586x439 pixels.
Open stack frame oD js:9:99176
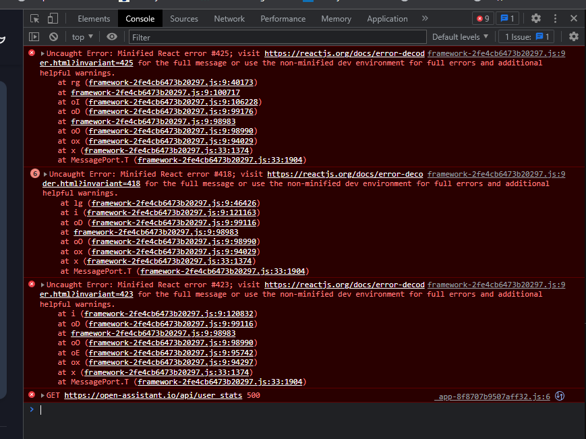click(171, 111)
